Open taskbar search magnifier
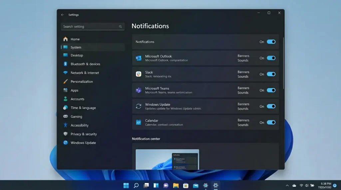The width and height of the screenshot is (341, 190). point(136,185)
